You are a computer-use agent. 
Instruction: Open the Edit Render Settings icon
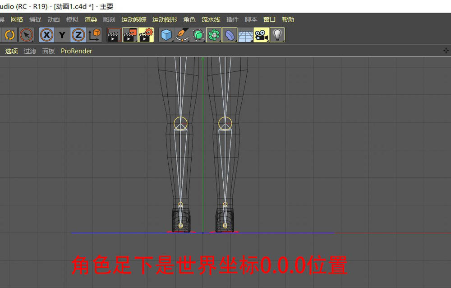click(x=145, y=35)
